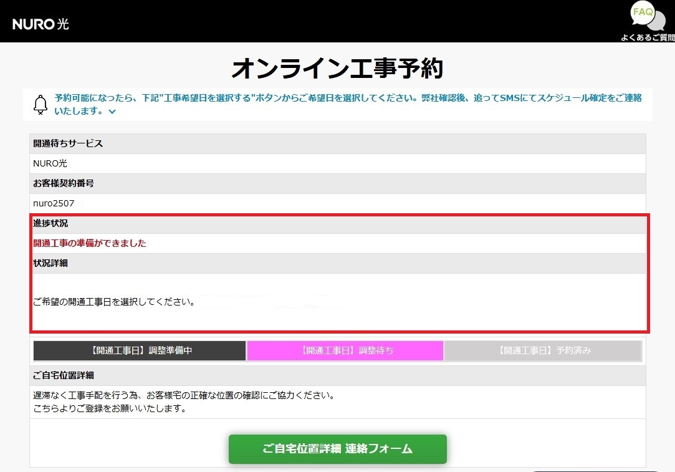Click the ご自宅位置詳細 section header
The height and width of the screenshot is (472, 675).
click(64, 375)
